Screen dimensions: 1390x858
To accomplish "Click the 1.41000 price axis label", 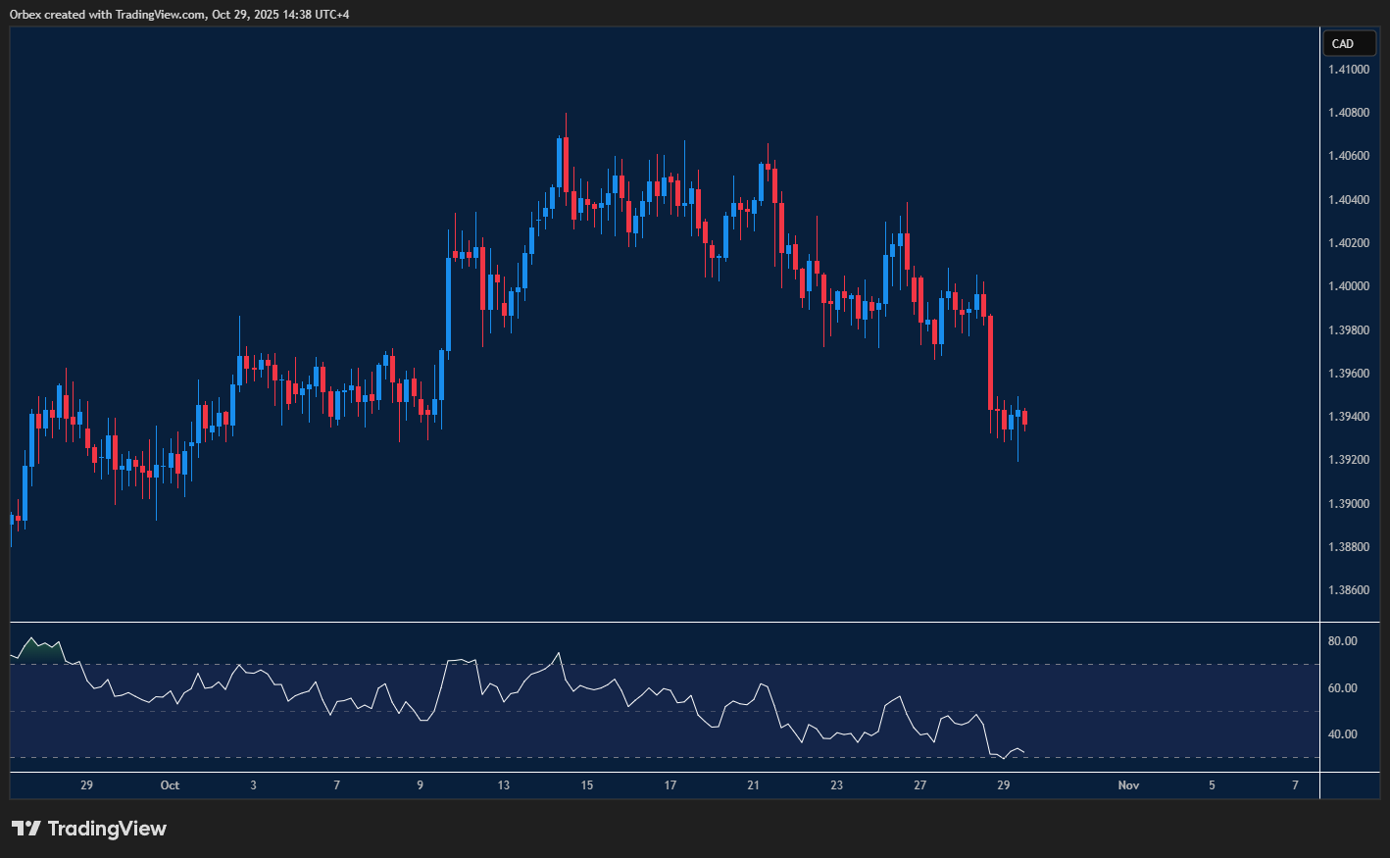I will [1348, 69].
